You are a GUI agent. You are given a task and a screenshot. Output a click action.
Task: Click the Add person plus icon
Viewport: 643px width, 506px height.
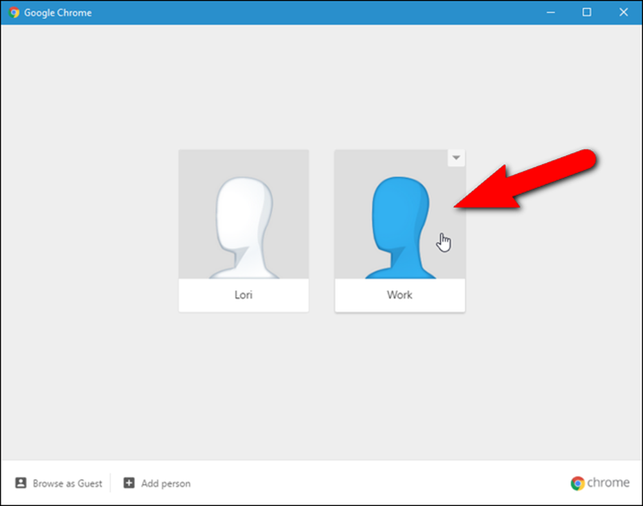pyautogui.click(x=129, y=483)
